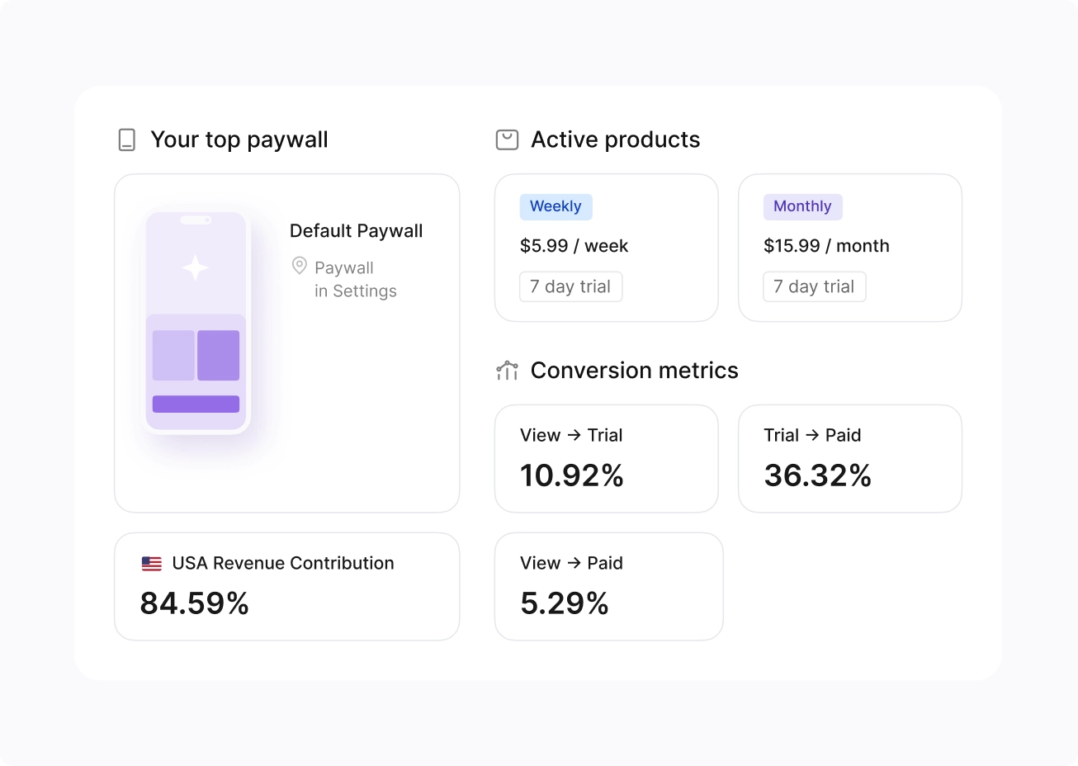The height and width of the screenshot is (766, 1078).
Task: Click the location pin icon next to Paywall
Action: pos(300,266)
